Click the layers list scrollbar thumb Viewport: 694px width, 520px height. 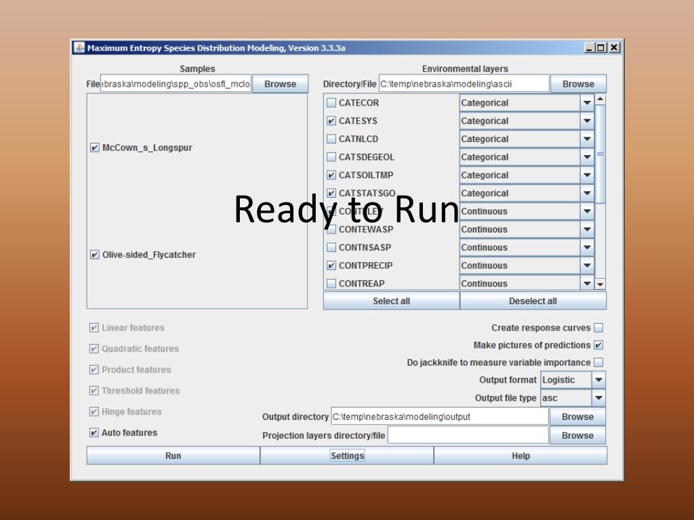tap(600, 154)
